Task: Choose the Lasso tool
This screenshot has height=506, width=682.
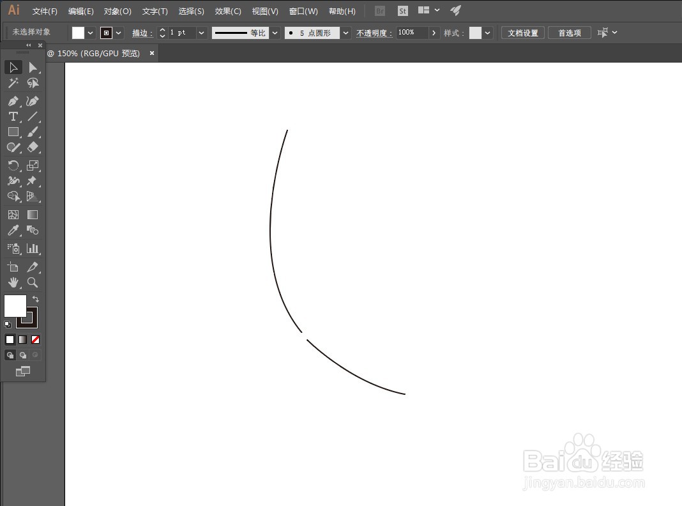Action: tap(33, 82)
